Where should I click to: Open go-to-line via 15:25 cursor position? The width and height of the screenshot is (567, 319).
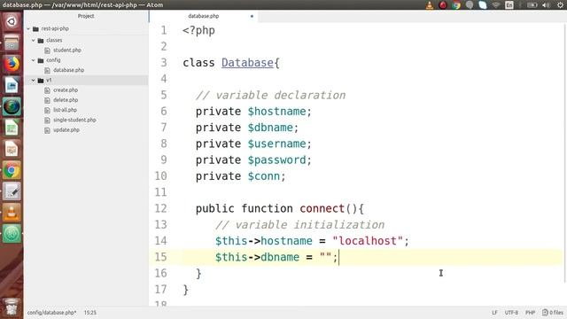click(90, 313)
